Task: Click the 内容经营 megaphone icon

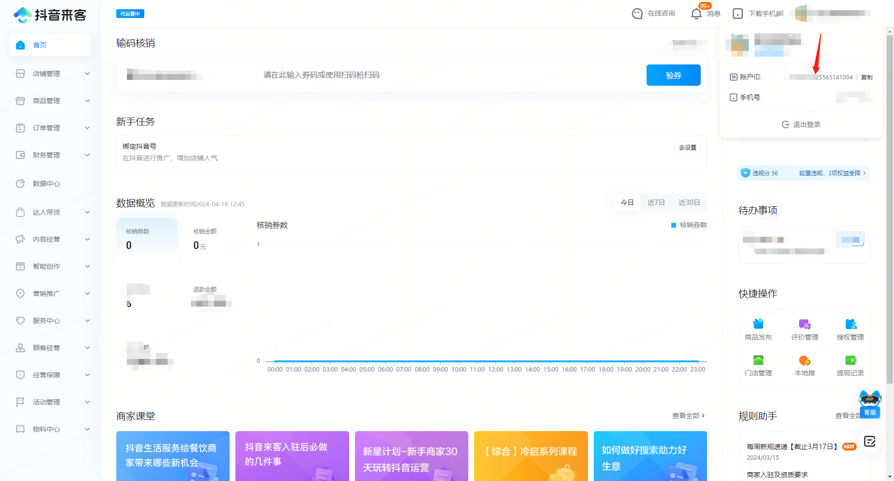Action: pos(20,239)
